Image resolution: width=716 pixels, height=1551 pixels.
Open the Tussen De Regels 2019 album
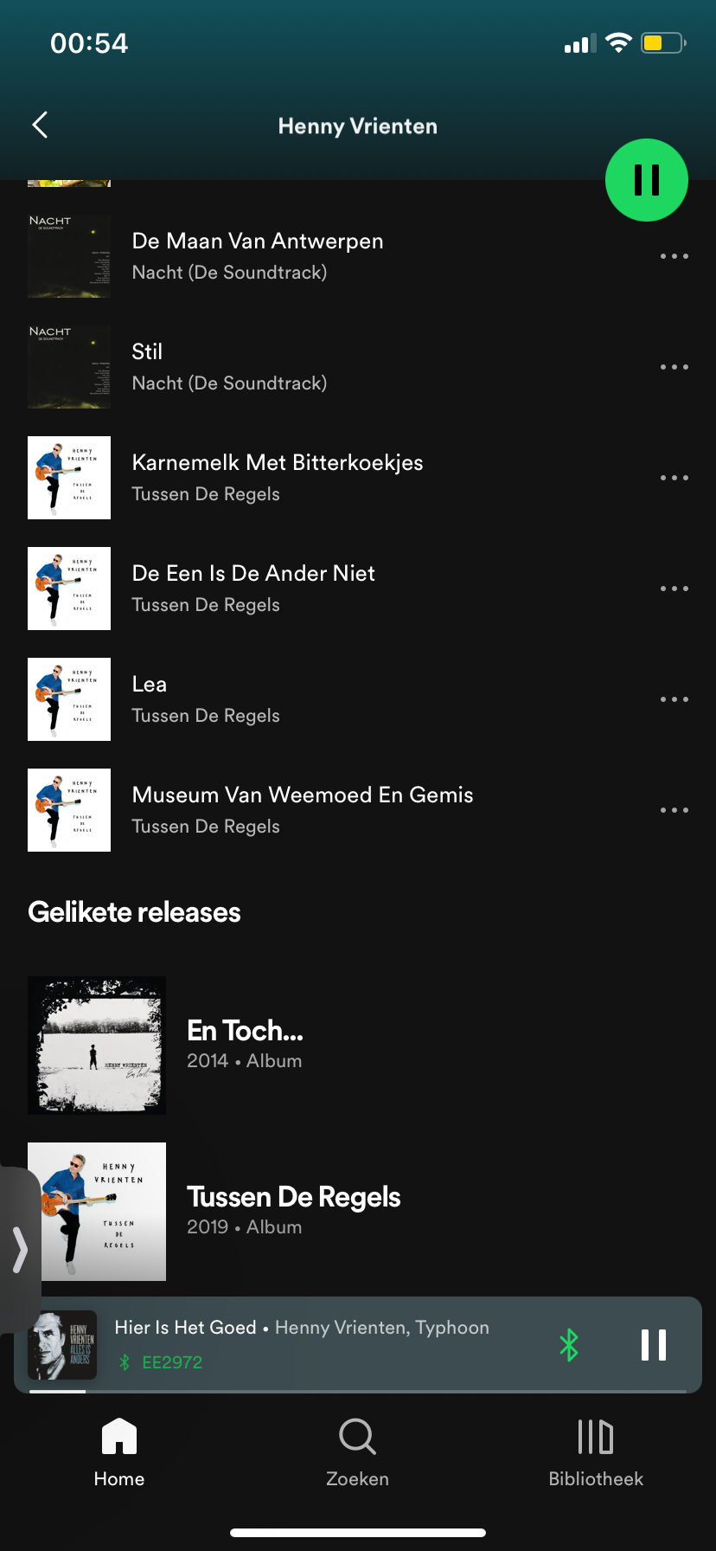pos(358,1212)
